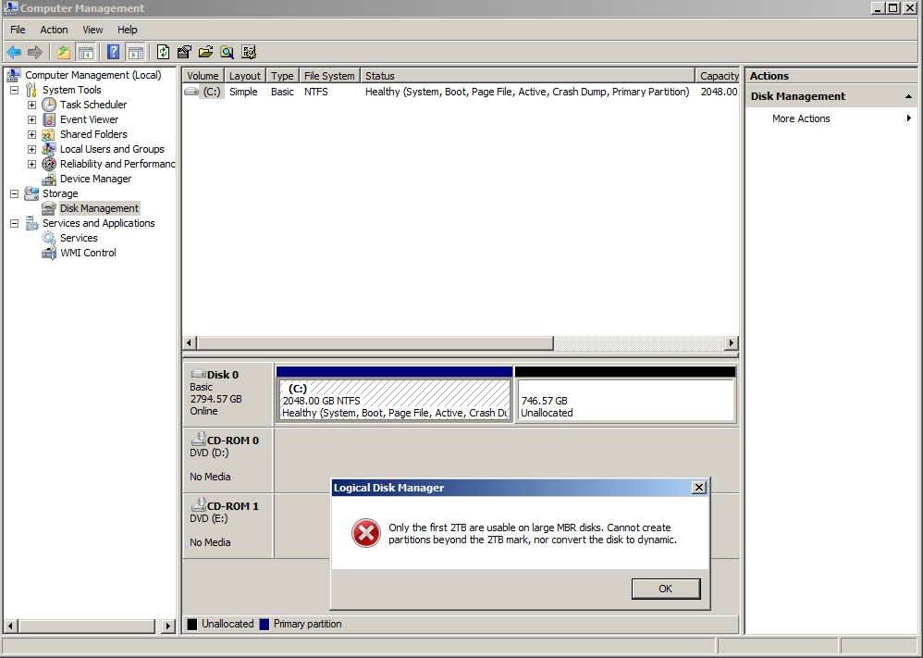The width and height of the screenshot is (923, 658).
Task: Open the Action menu
Action: [54, 30]
